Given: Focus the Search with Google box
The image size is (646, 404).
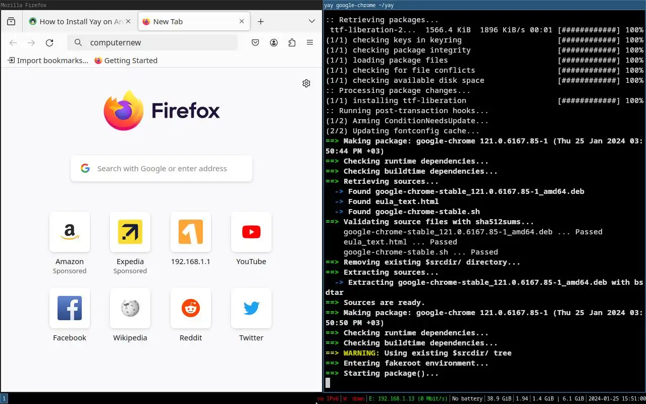Looking at the screenshot, I should pos(161,169).
